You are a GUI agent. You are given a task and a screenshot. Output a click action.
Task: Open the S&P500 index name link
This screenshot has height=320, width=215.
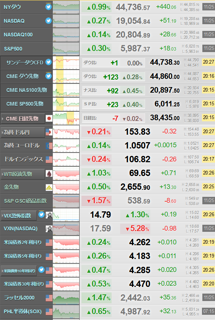[x=13, y=49]
